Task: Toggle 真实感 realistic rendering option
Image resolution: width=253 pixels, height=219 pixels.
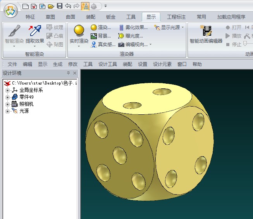Action: tap(103, 45)
